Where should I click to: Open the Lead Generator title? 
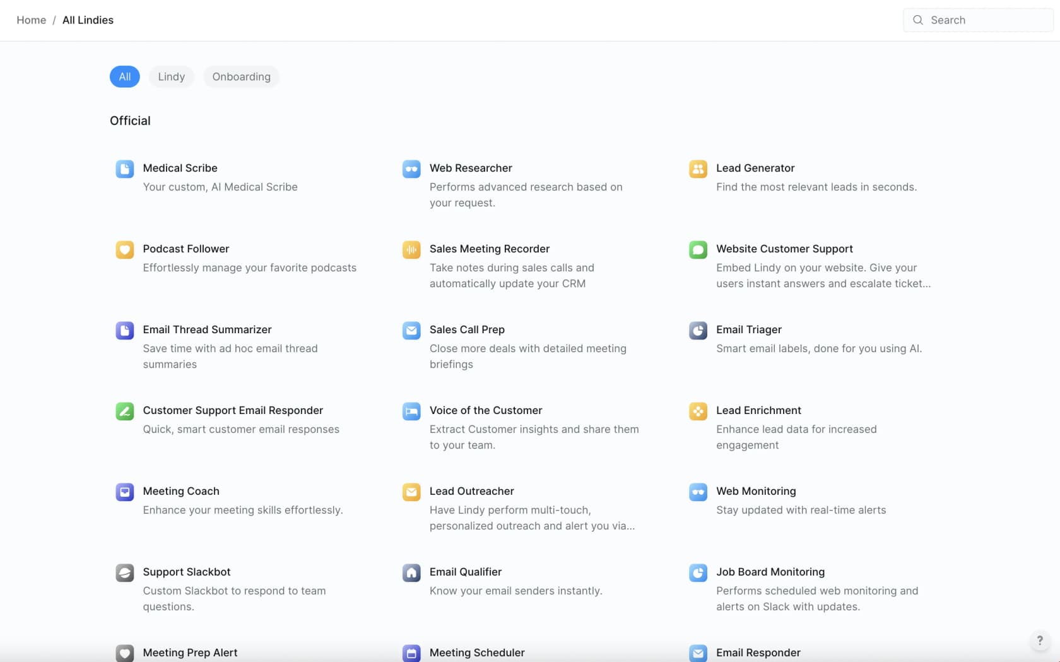[x=755, y=168]
